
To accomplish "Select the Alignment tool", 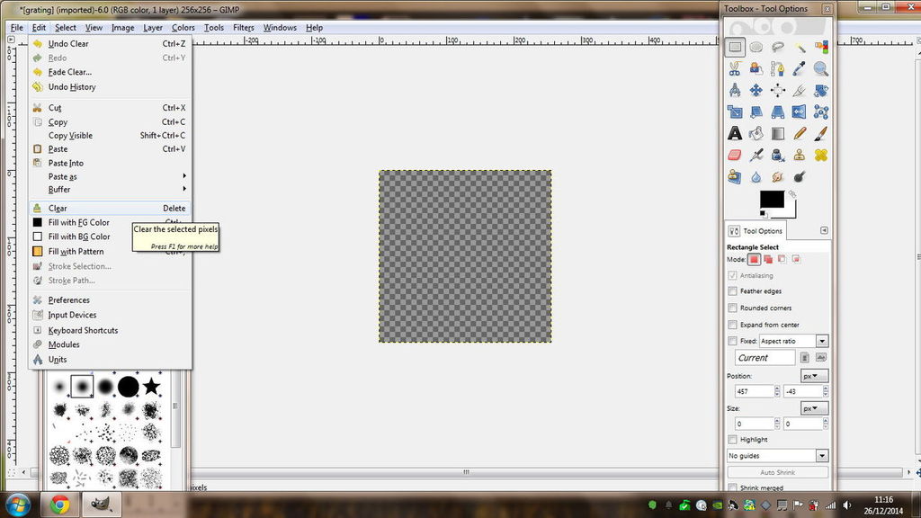I will coord(778,91).
